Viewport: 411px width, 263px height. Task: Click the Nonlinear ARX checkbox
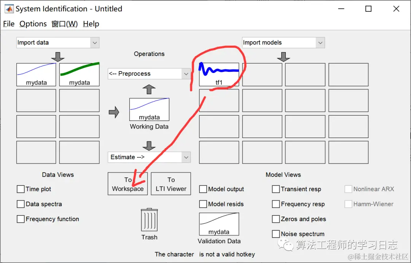348,189
